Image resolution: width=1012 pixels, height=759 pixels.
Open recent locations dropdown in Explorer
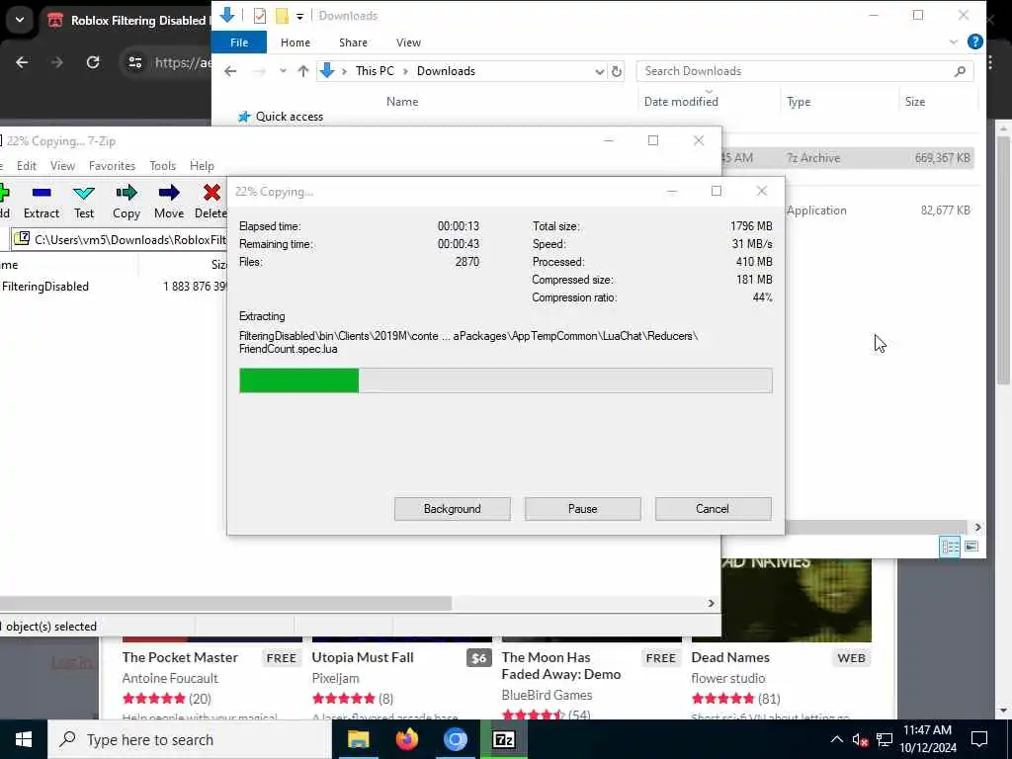[x=283, y=71]
